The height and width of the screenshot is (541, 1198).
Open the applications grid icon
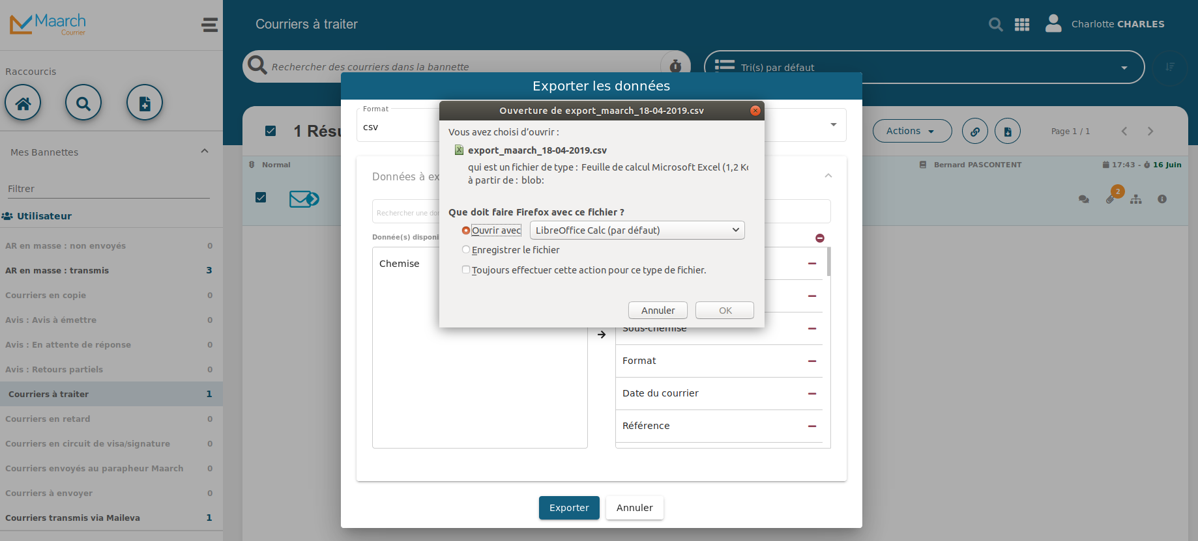[1022, 25]
